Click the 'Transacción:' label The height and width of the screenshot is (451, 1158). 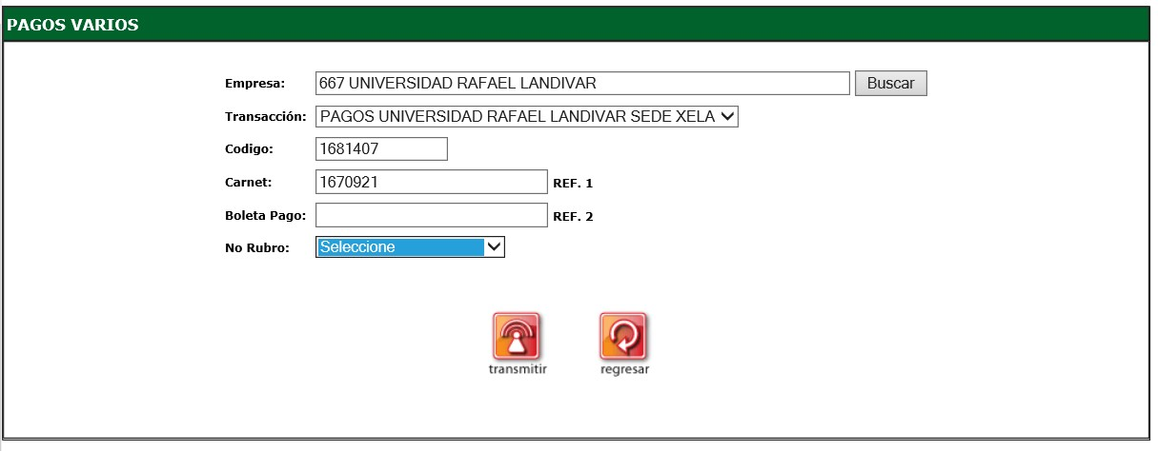point(265,117)
